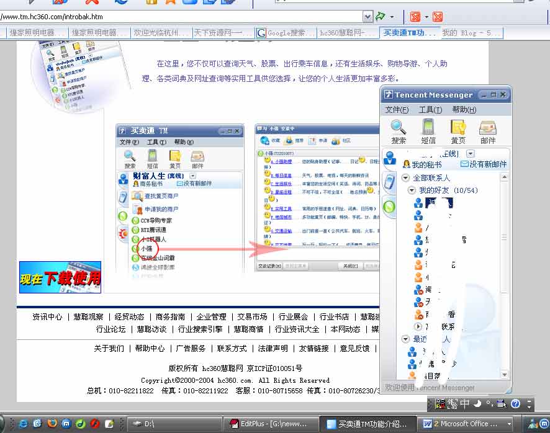
Task: Open the 行业搜索引擎 footer link
Action: coord(200,329)
